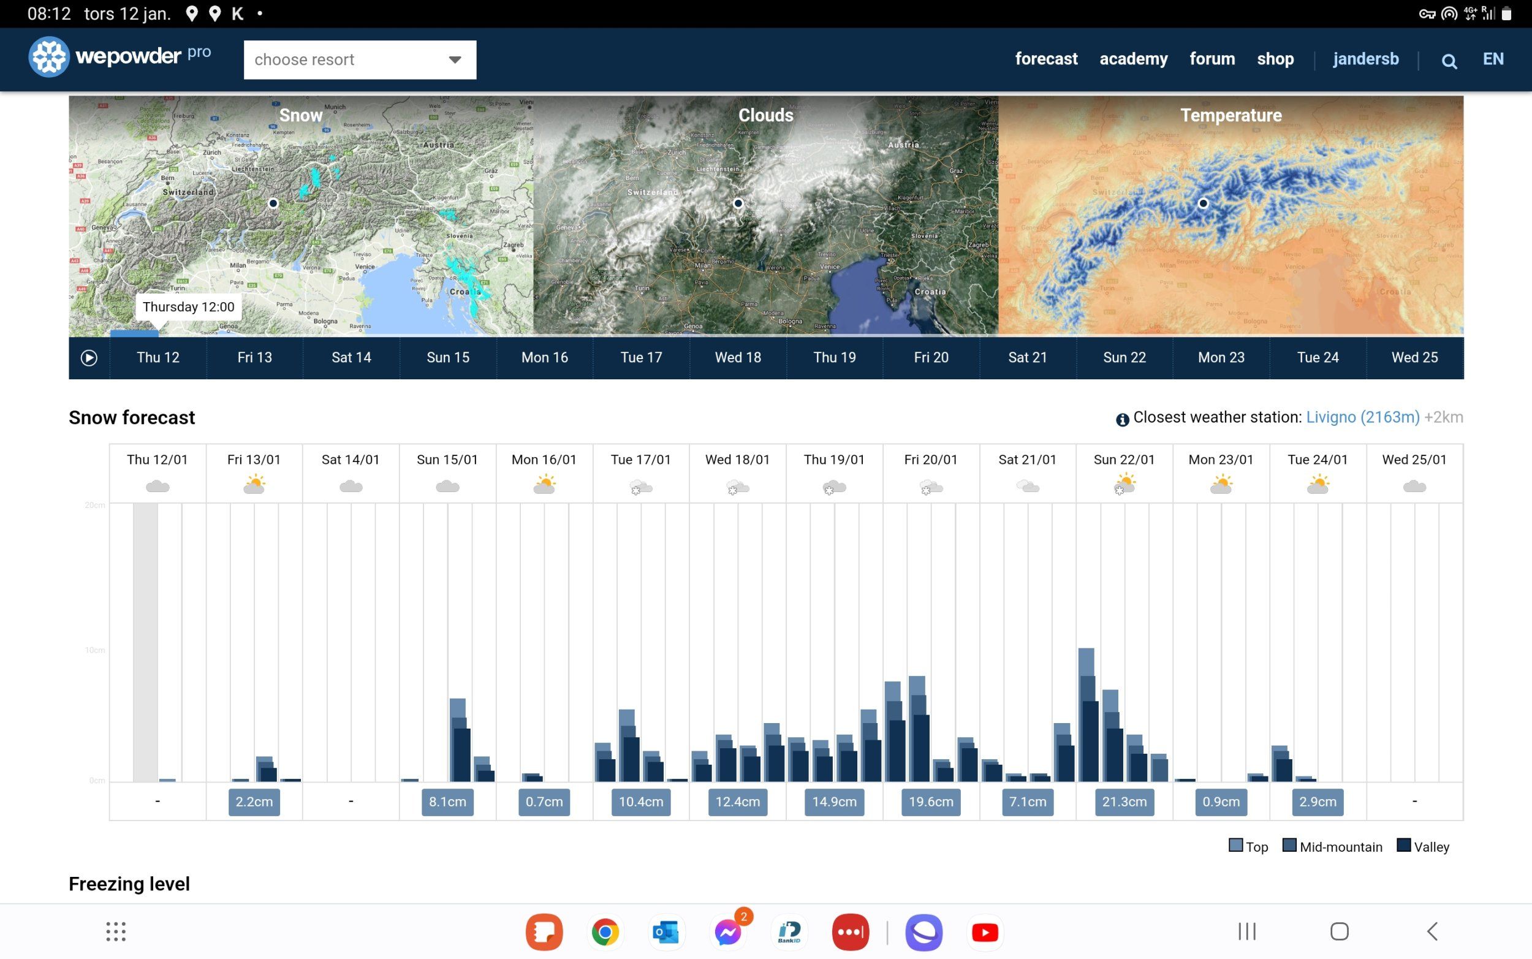Open the jandersb account menu
Image resolution: width=1532 pixels, height=959 pixels.
point(1365,59)
